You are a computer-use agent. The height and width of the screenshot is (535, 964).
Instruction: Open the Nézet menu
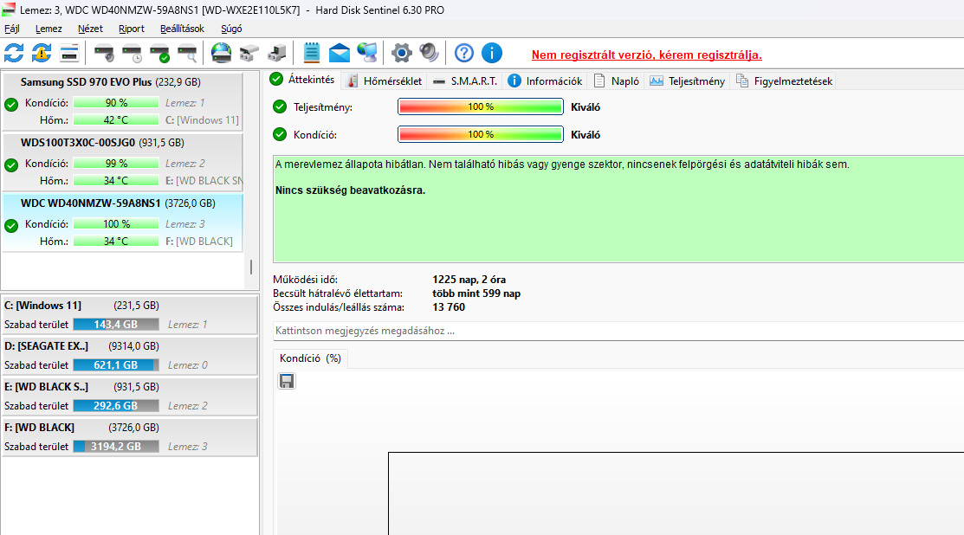[x=90, y=29]
